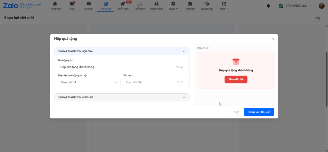Viewport: 328px width, 152px height.
Task: Click the DPS MEDIA JSC account logo
Action: pyautogui.click(x=281, y=6)
